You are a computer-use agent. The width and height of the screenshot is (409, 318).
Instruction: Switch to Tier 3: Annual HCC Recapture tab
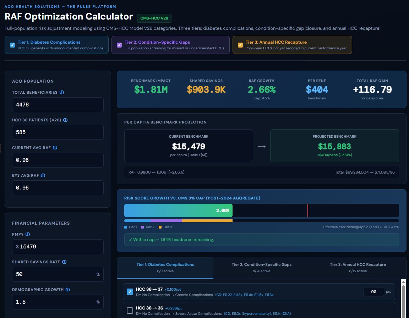(x=358, y=268)
